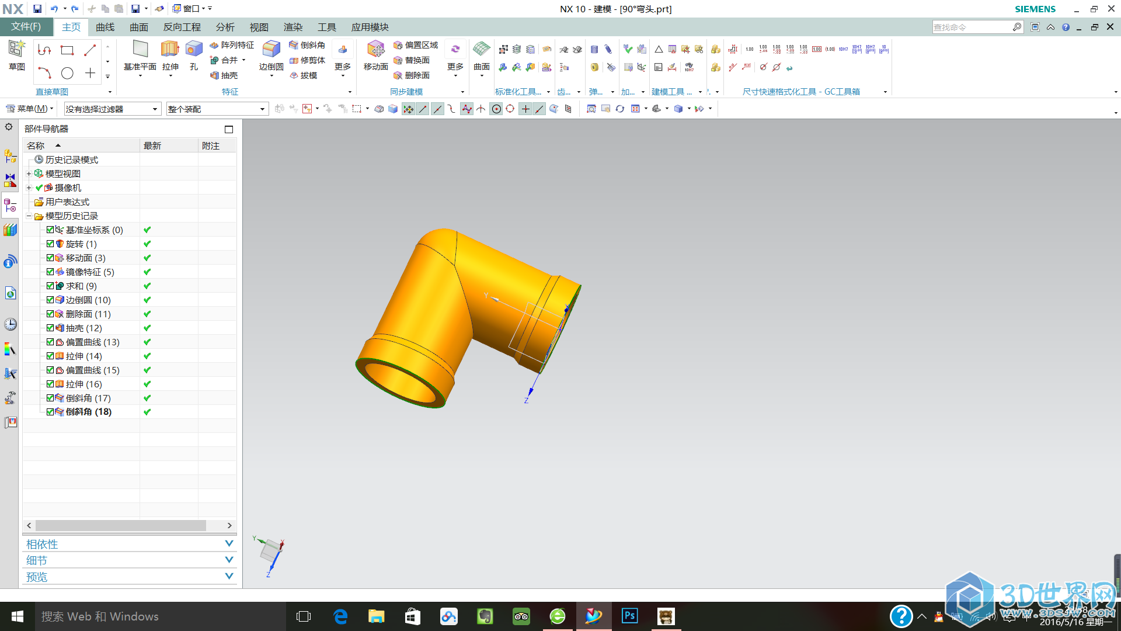The height and width of the screenshot is (631, 1121).
Task: Switch to the 分析 ribbon tab
Action: 225,27
